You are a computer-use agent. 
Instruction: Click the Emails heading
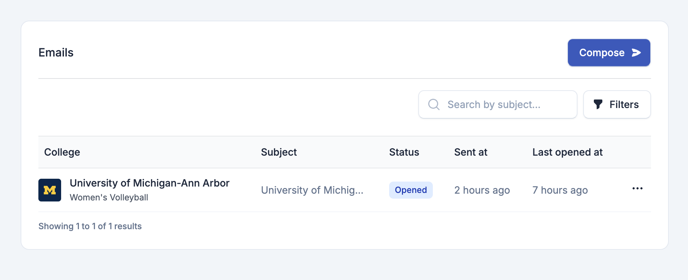click(56, 53)
